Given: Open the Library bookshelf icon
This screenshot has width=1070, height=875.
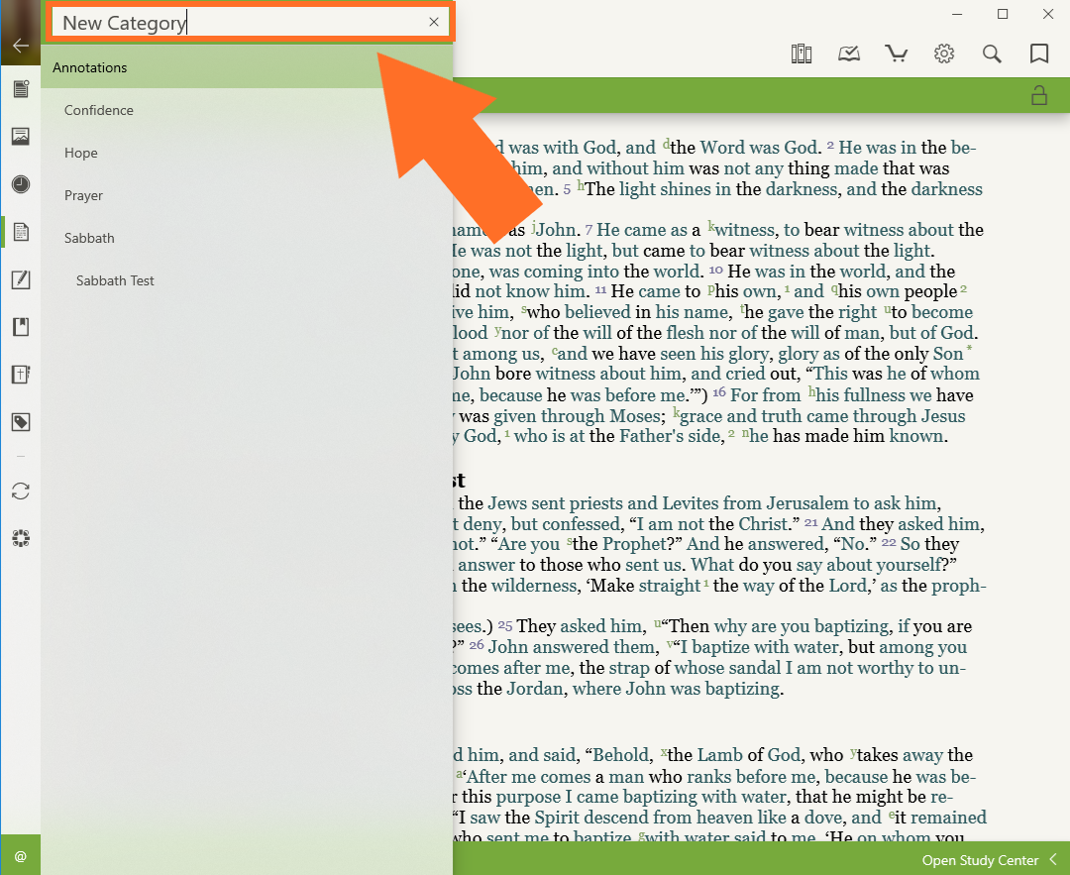Looking at the screenshot, I should tap(802, 54).
